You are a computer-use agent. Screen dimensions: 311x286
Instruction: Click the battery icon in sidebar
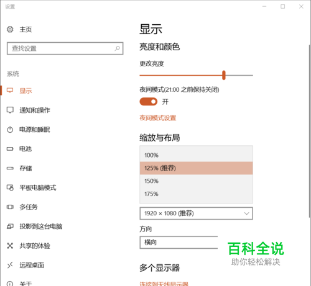tap(10, 149)
